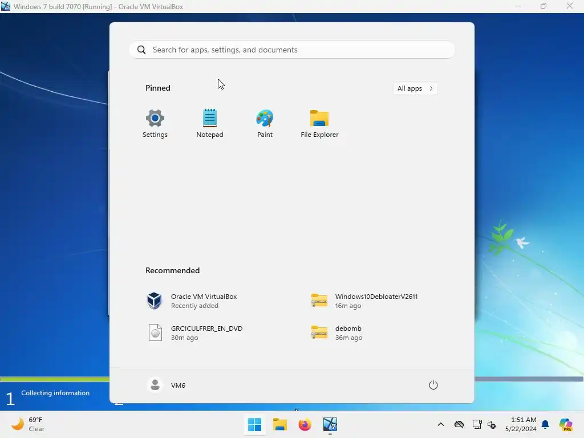Open File Explorer from the taskbar
Screen dimensions: 584x438
click(279, 424)
